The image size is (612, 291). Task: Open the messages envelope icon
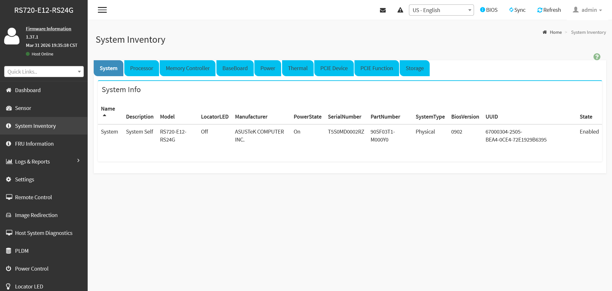(x=383, y=10)
